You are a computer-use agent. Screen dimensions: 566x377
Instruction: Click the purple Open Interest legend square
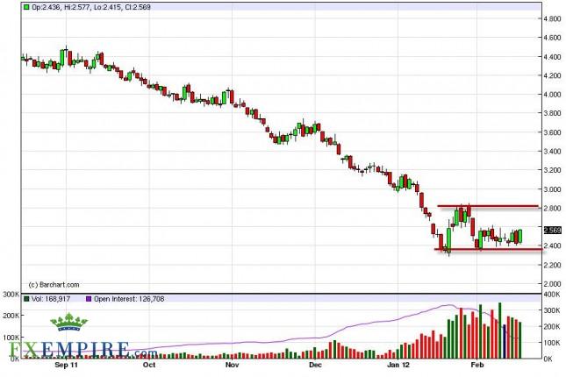point(89,299)
